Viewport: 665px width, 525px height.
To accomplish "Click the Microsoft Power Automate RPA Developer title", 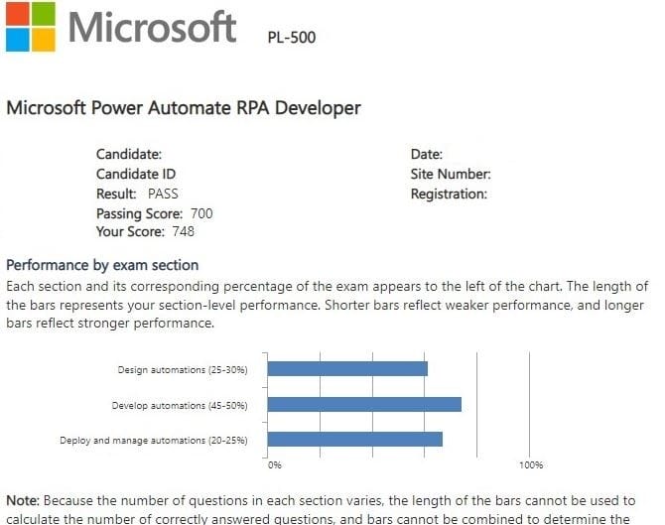I will (184, 107).
